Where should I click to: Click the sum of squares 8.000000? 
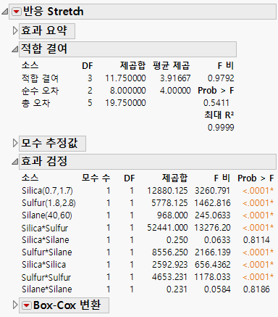pyautogui.click(x=128, y=91)
